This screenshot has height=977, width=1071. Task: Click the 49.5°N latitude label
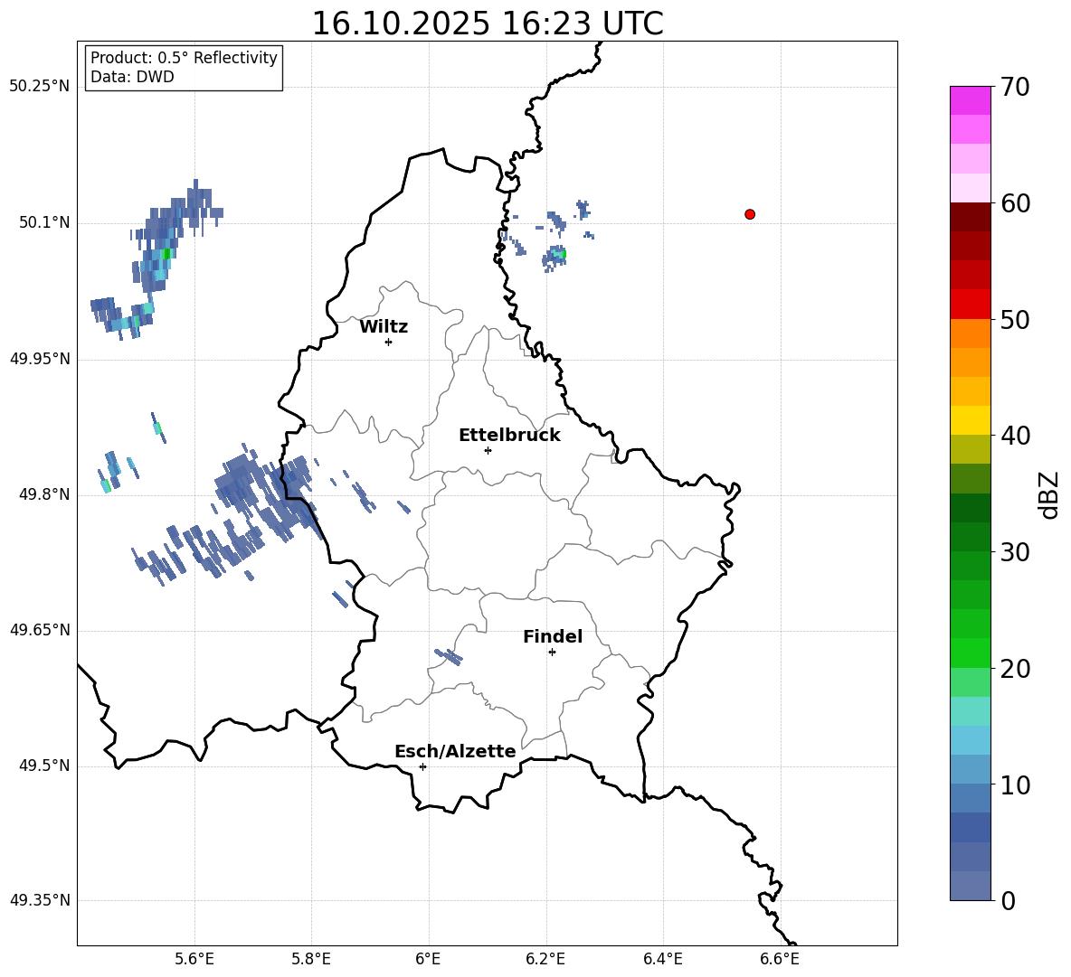click(x=44, y=766)
